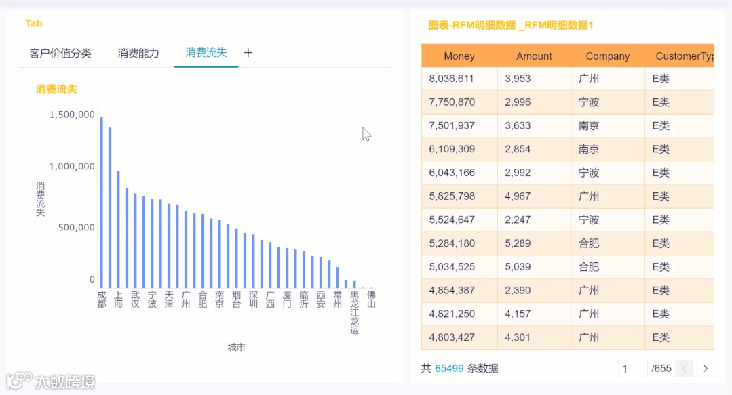
Task: Click the page number input box
Action: pos(632,368)
